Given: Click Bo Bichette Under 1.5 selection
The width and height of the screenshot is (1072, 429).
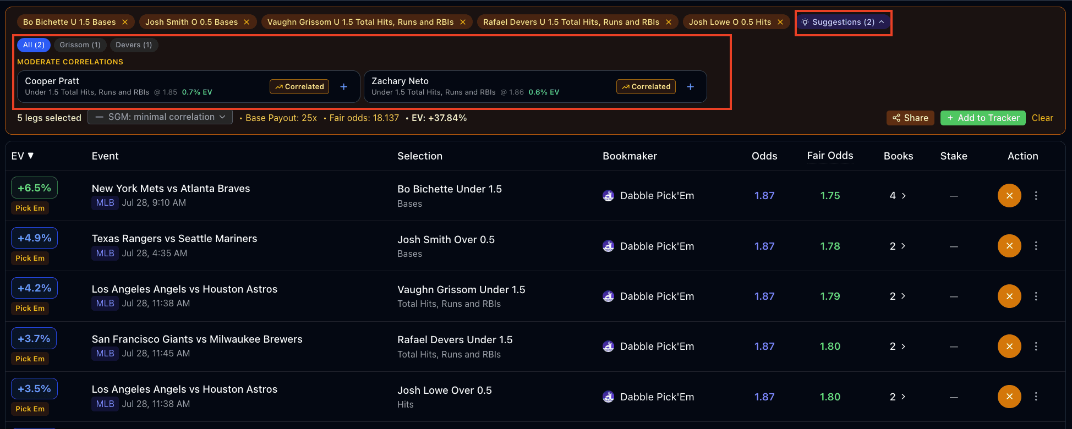Looking at the screenshot, I should (450, 189).
